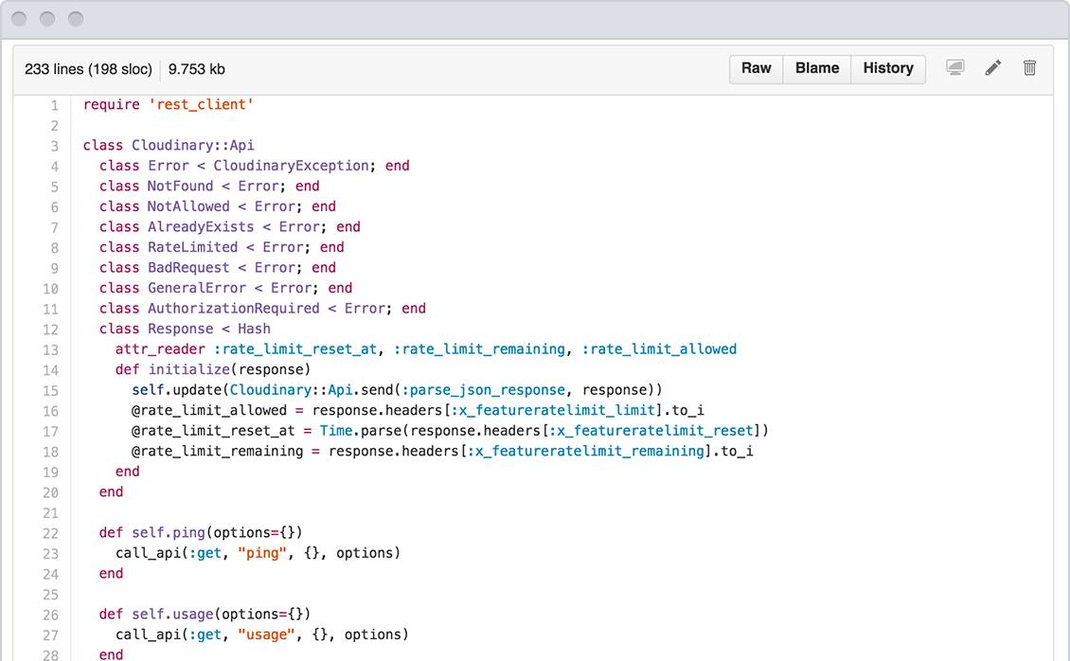Click 'AlreadyExists' class name
Viewport: 1070px width, 661px height.
(201, 227)
